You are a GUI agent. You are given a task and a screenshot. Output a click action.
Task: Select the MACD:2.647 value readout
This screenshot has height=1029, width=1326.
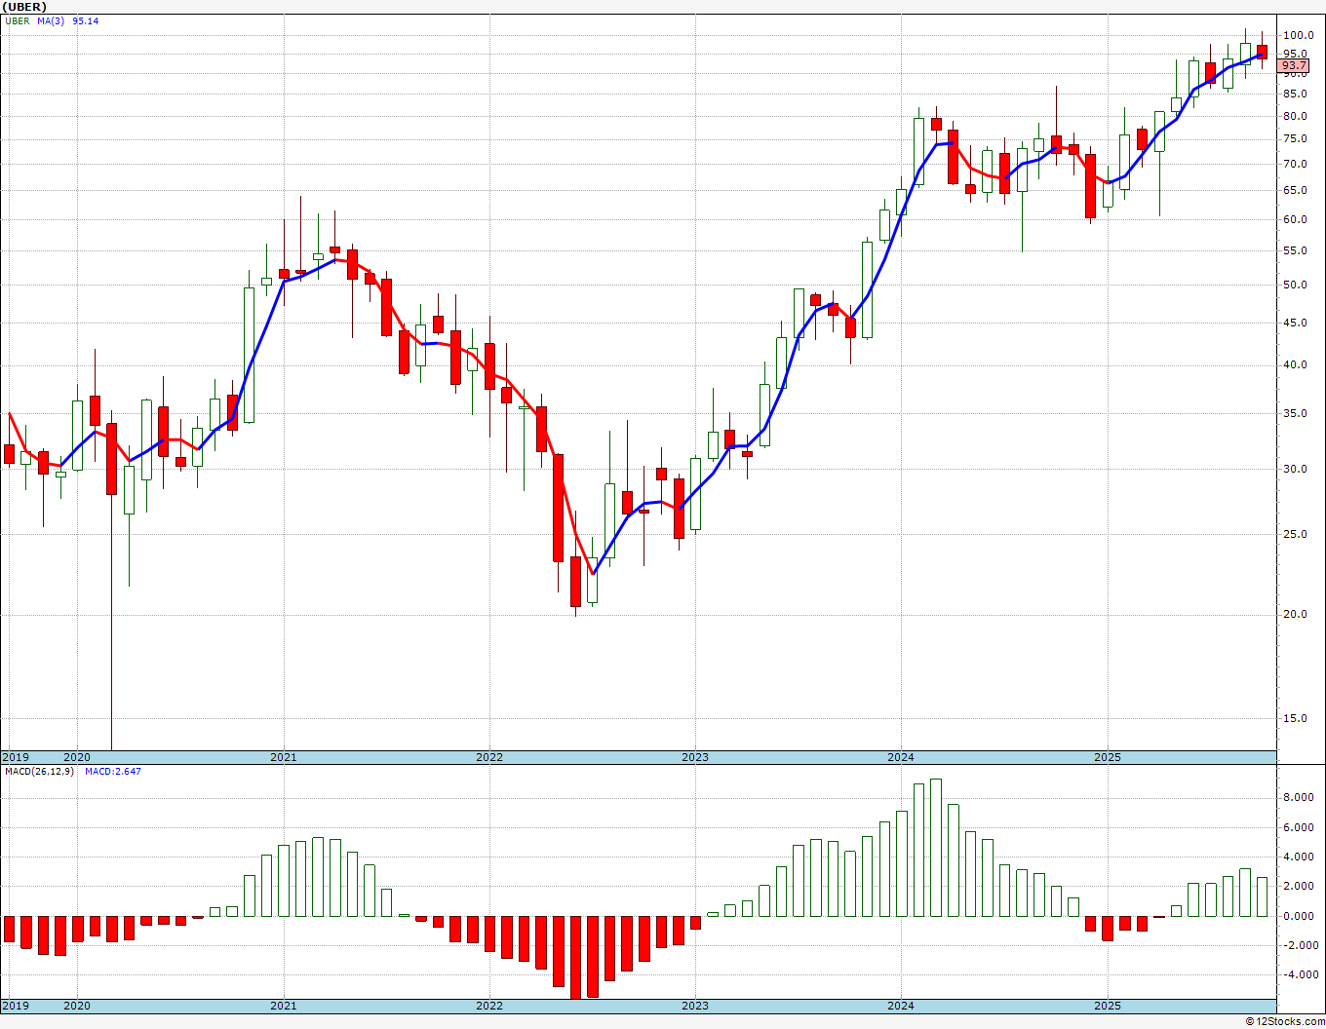113,772
